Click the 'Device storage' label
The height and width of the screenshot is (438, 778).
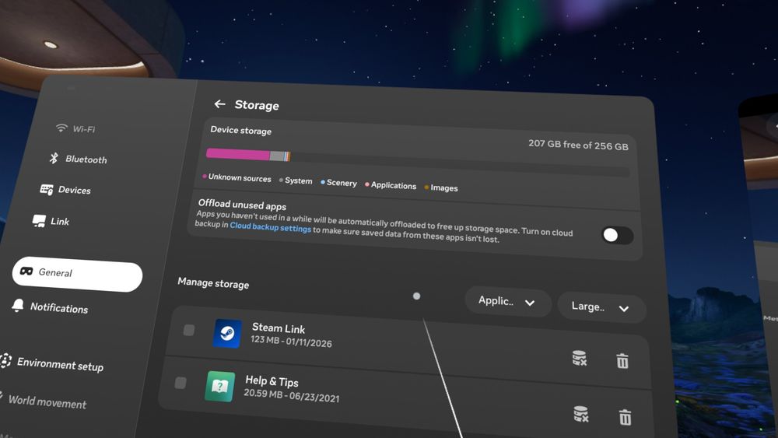point(240,131)
